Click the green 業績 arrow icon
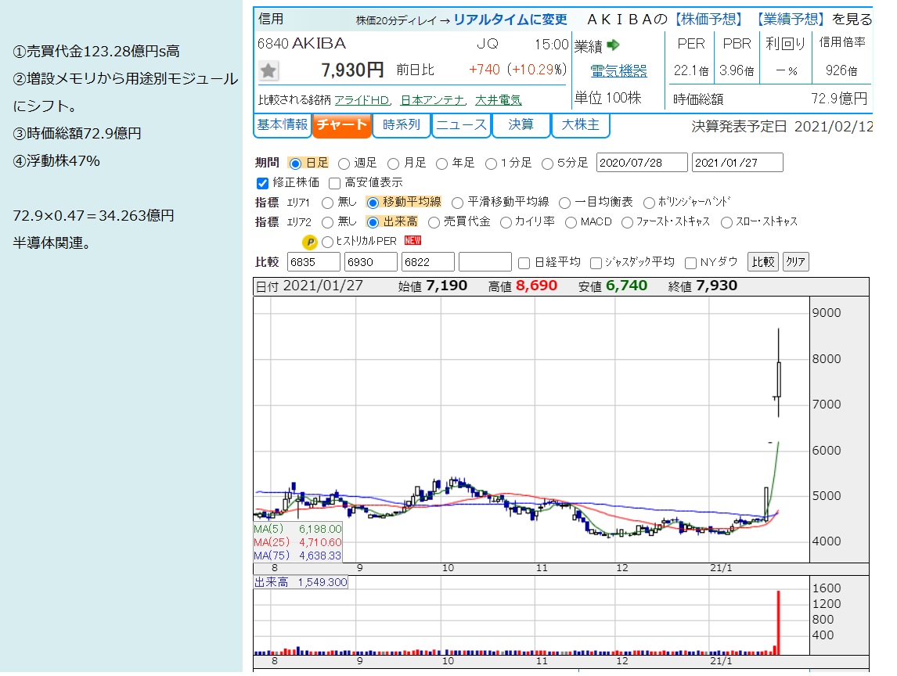 [613, 45]
